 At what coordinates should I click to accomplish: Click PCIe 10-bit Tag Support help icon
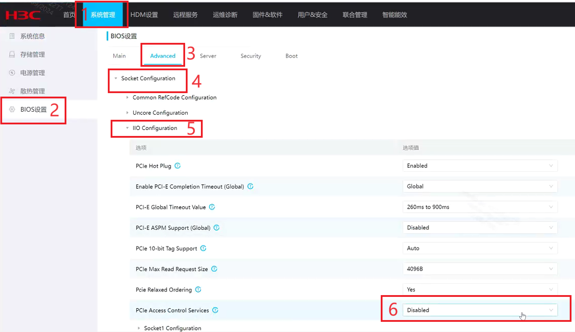point(203,248)
